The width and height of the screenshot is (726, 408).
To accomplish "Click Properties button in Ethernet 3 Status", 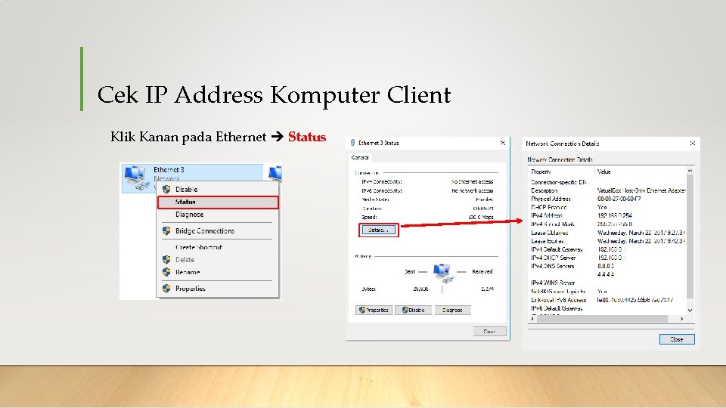I will point(374,310).
